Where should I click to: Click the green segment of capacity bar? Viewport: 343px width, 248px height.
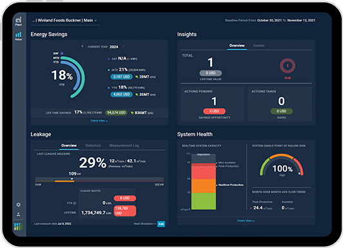[204, 201]
